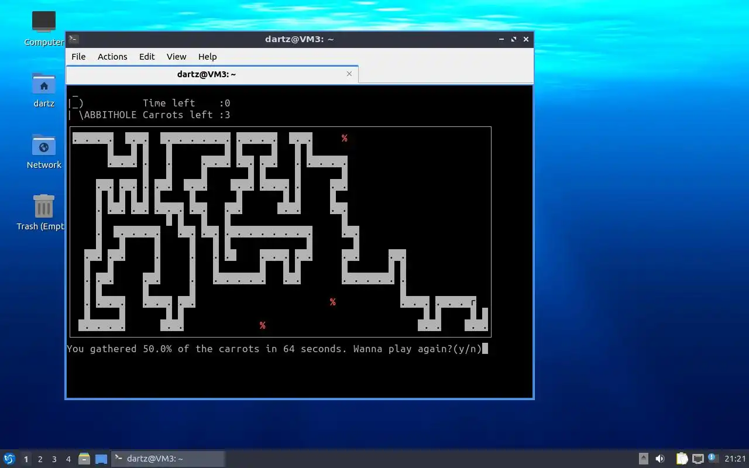
Task: Click the 'Time left :0' text
Action: (x=187, y=103)
